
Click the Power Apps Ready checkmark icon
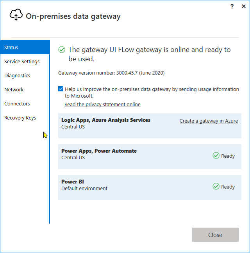tap(216, 155)
